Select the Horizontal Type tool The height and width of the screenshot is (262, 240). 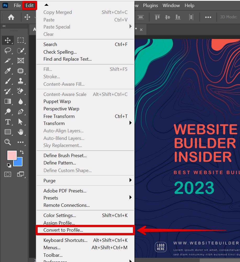point(8,122)
